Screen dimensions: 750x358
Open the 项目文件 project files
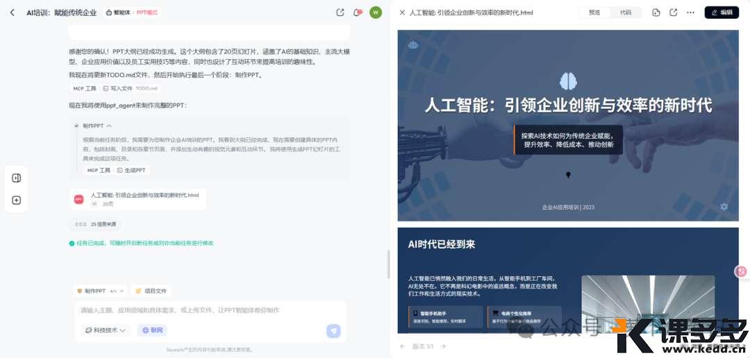point(151,291)
